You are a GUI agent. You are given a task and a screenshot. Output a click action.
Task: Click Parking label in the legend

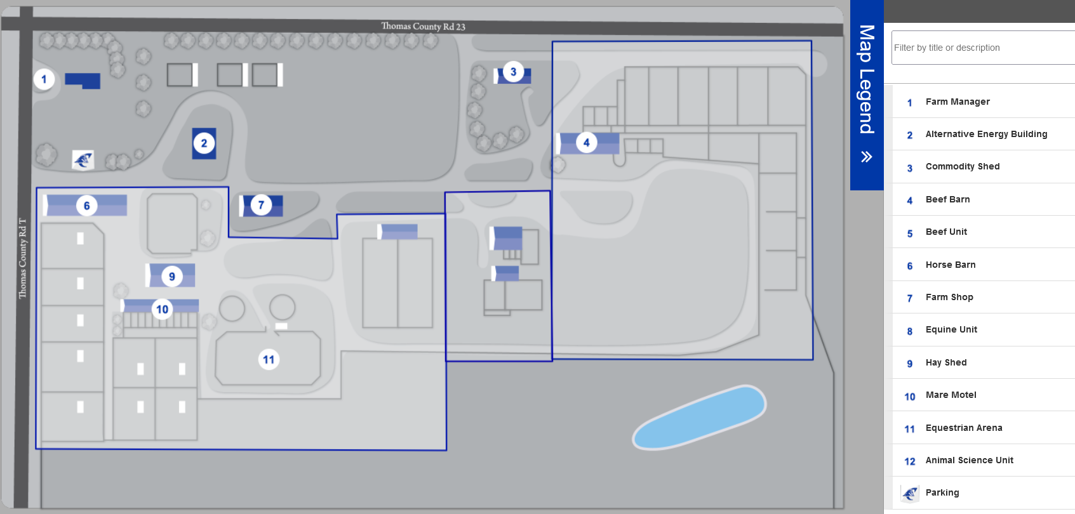pyautogui.click(x=942, y=492)
